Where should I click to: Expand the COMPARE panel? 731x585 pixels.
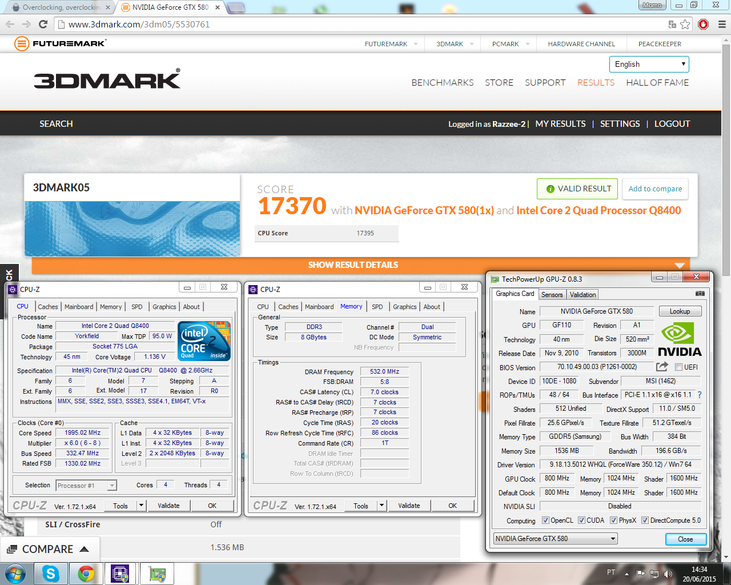(49, 549)
